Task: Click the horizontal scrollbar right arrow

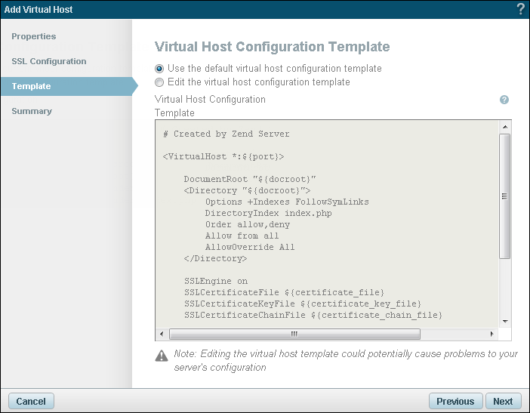Action: coord(492,334)
